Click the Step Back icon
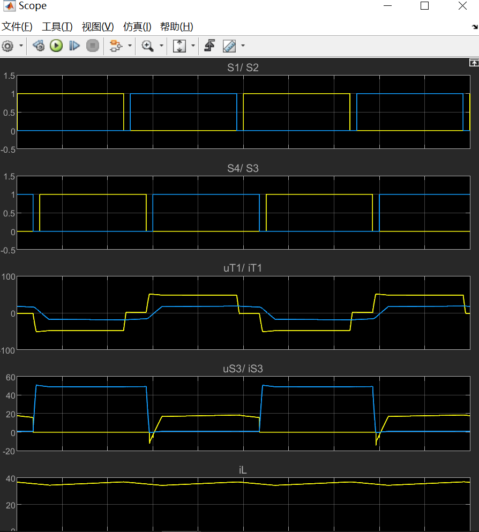The image size is (479, 532). (x=39, y=46)
